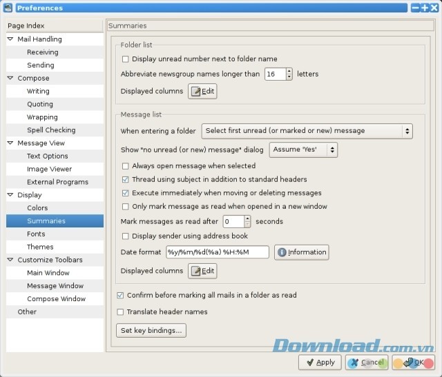Viewport: 442px width, 377px height.
Task: Click Edit for Message list displayed columns
Action: [202, 271]
